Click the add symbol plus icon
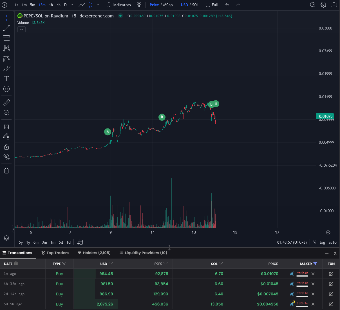The width and height of the screenshot is (340, 310). 5,5
